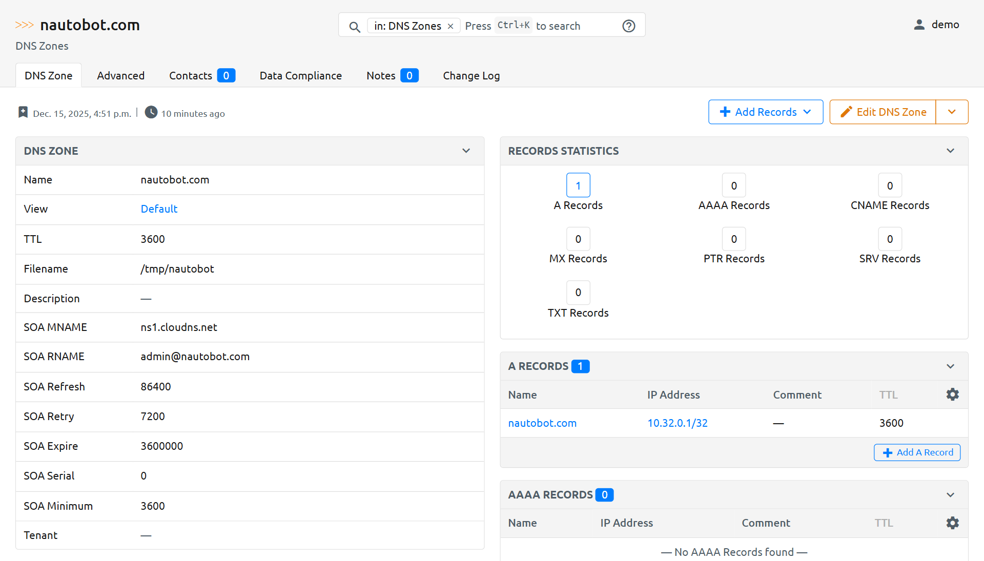Open the 10.32.0.1/32 IP address link
The width and height of the screenshot is (984, 561).
coord(677,423)
